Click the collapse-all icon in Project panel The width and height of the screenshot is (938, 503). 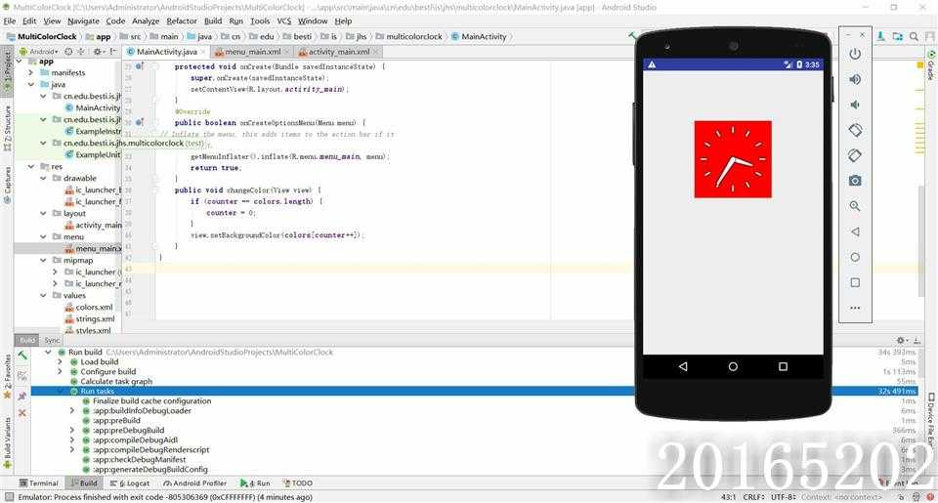81,52
